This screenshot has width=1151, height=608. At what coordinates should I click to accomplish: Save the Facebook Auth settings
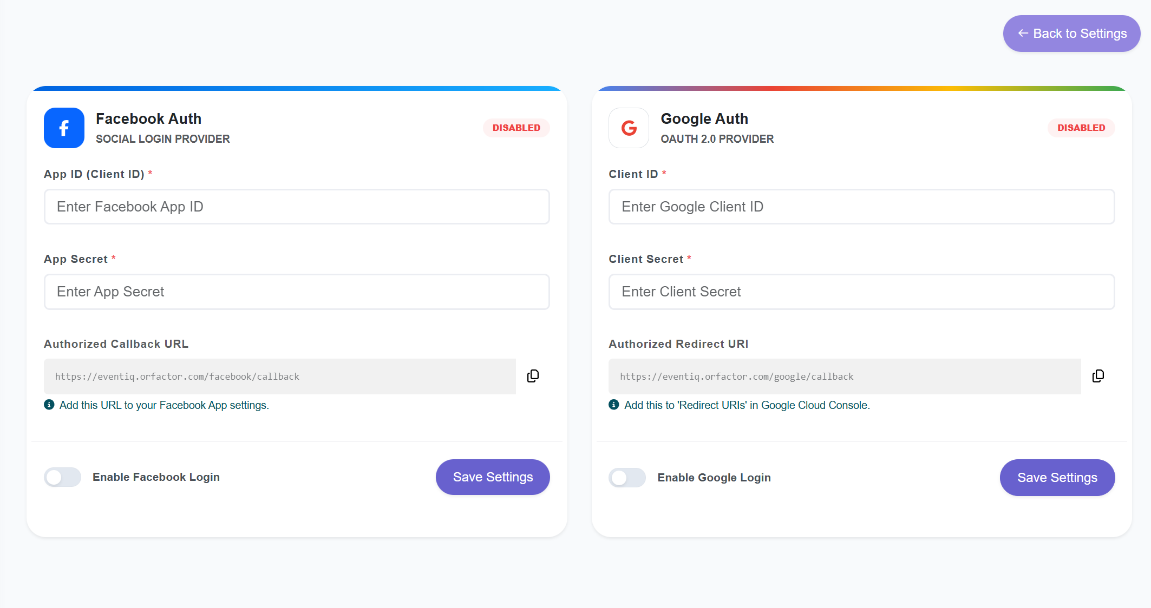tap(493, 477)
